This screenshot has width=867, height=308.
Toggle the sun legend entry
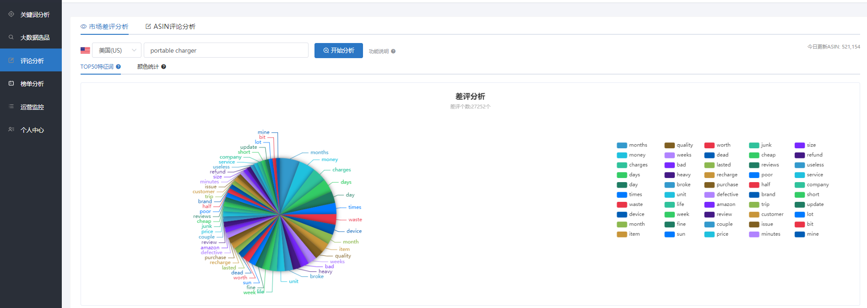point(675,234)
